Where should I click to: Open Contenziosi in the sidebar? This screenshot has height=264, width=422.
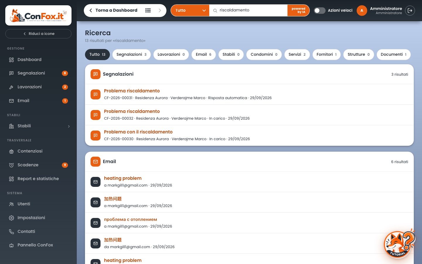pos(38,151)
